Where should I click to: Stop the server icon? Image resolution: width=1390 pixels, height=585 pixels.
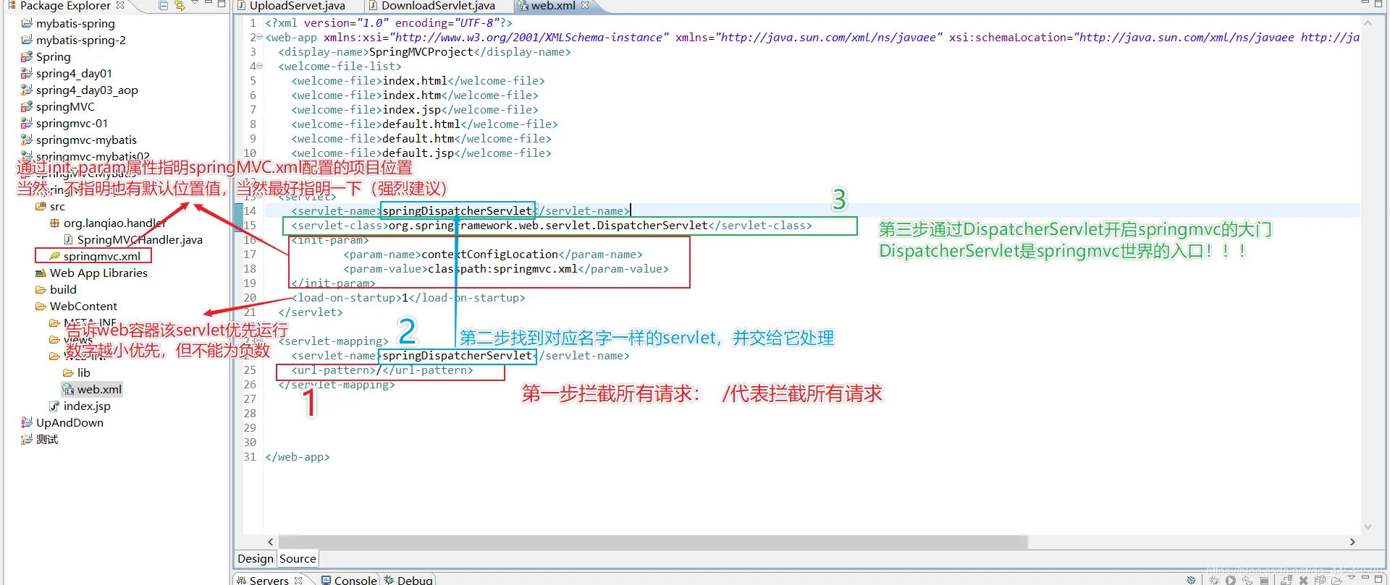click(1264, 580)
